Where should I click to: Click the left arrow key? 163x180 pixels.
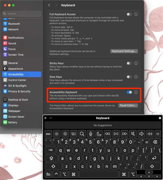pos(141,176)
